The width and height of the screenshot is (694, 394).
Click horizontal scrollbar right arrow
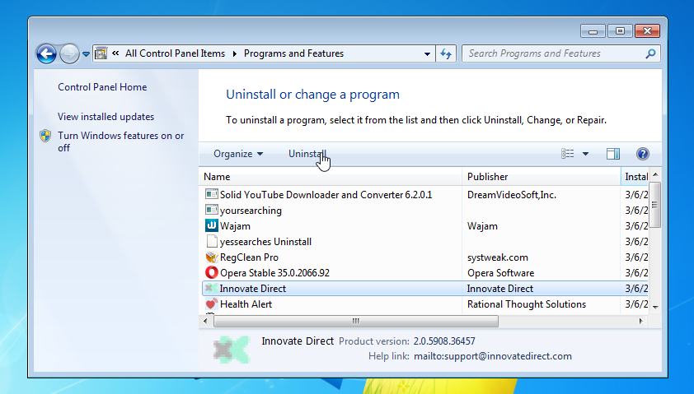[641, 321]
